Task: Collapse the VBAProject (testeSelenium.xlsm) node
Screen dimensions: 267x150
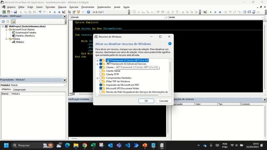Action: (x=3, y=26)
